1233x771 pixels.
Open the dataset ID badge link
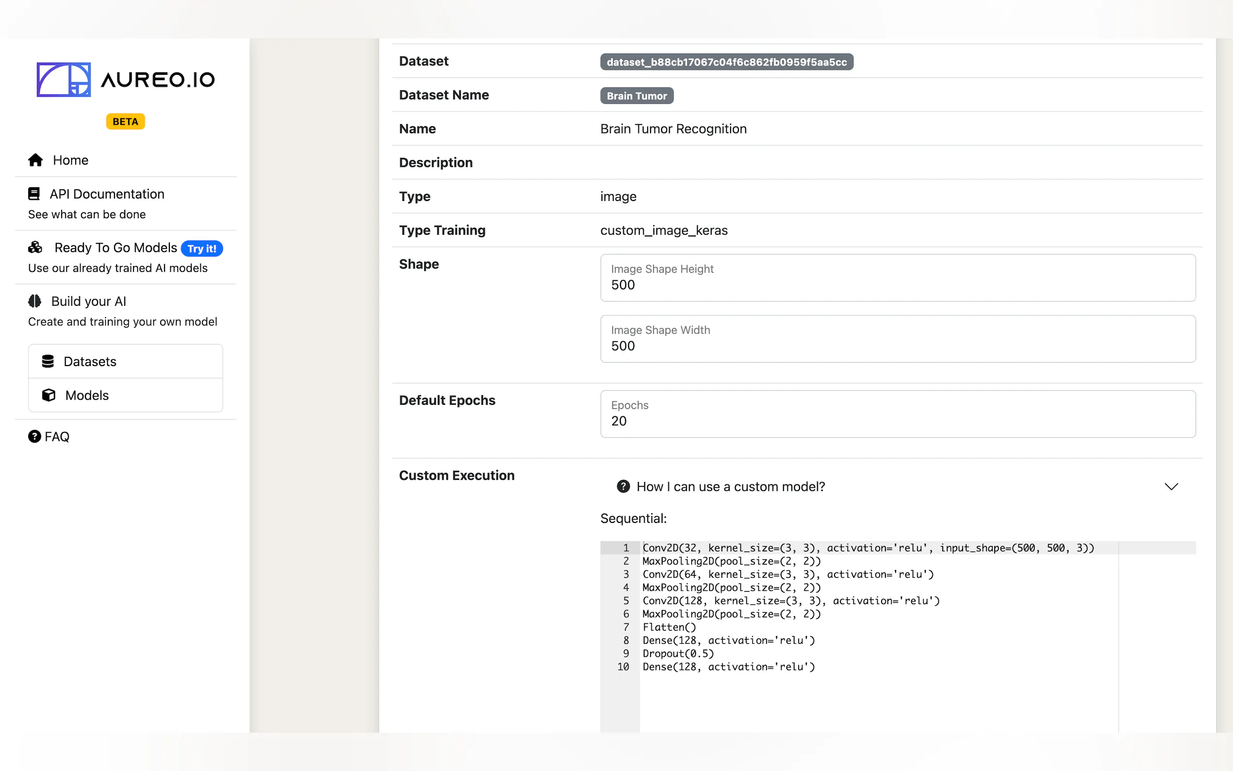pyautogui.click(x=726, y=62)
